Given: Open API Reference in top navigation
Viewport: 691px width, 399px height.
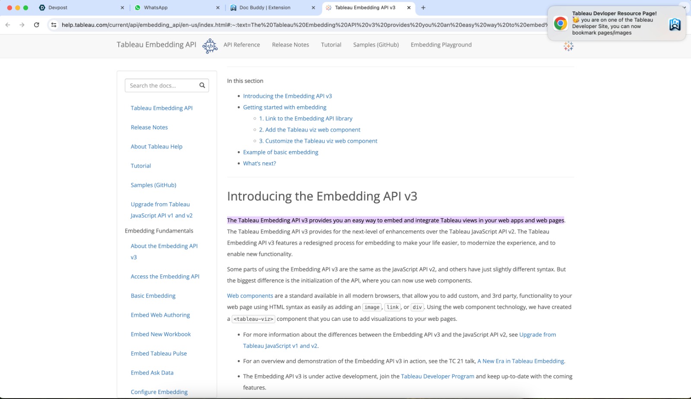Looking at the screenshot, I should (242, 45).
